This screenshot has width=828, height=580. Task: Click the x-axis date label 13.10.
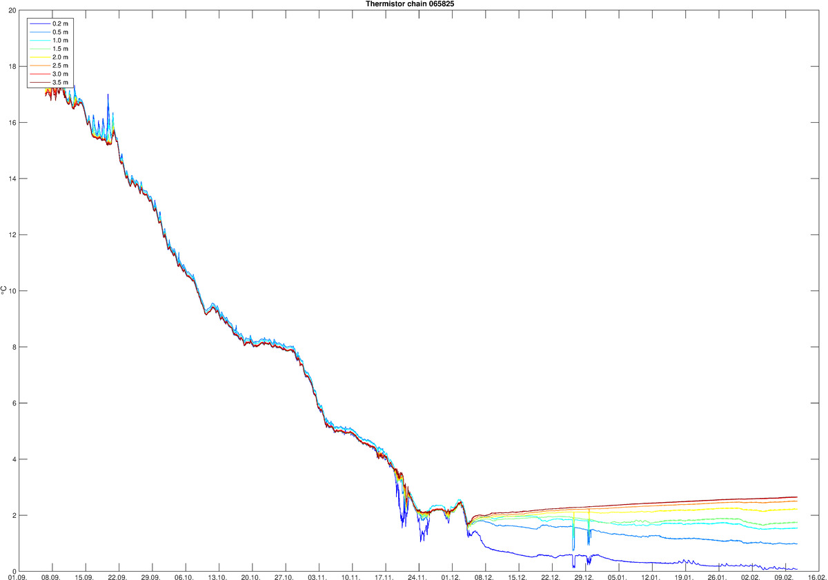217,577
